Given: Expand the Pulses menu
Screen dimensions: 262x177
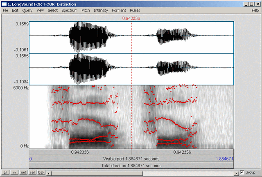Looking at the screenshot, I should tap(135, 10).
